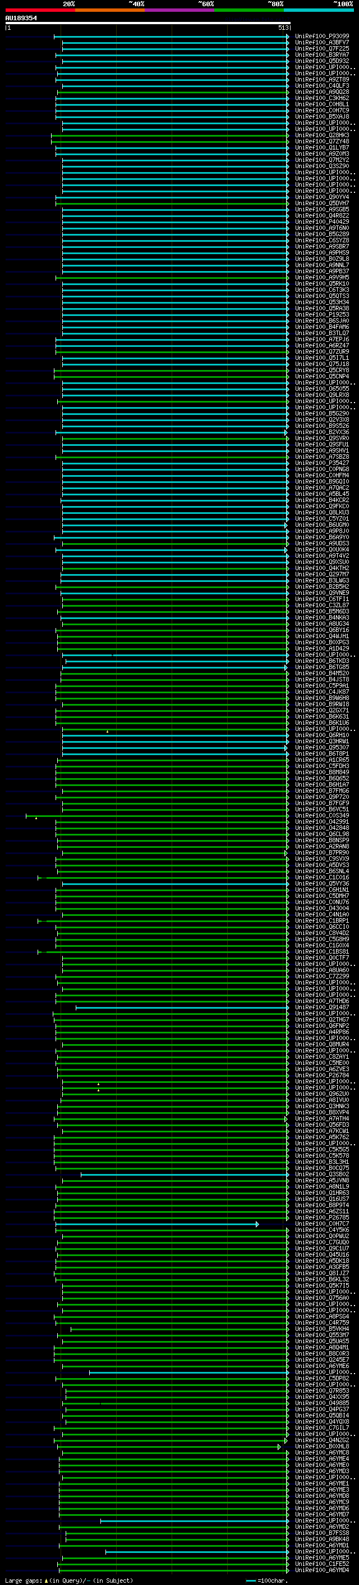
Task: Open UniRef100_C0H7C7 label
Action: click(x=322, y=1223)
